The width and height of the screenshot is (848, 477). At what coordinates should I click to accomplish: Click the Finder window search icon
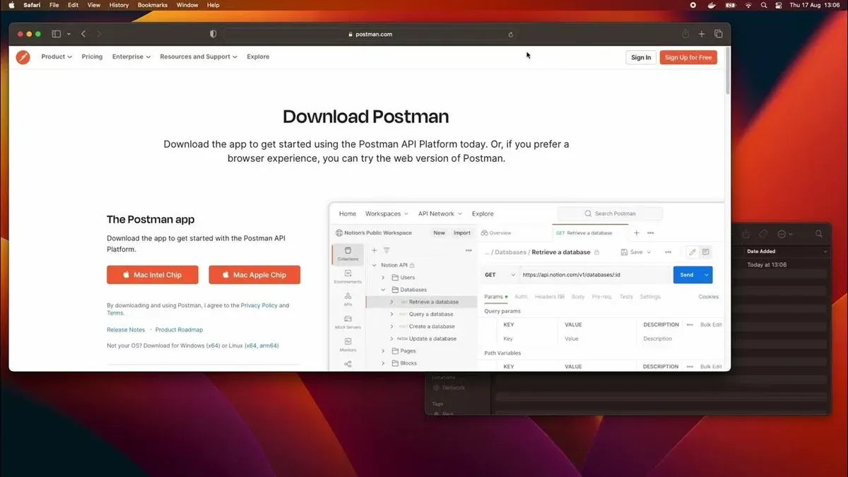pyautogui.click(x=819, y=234)
